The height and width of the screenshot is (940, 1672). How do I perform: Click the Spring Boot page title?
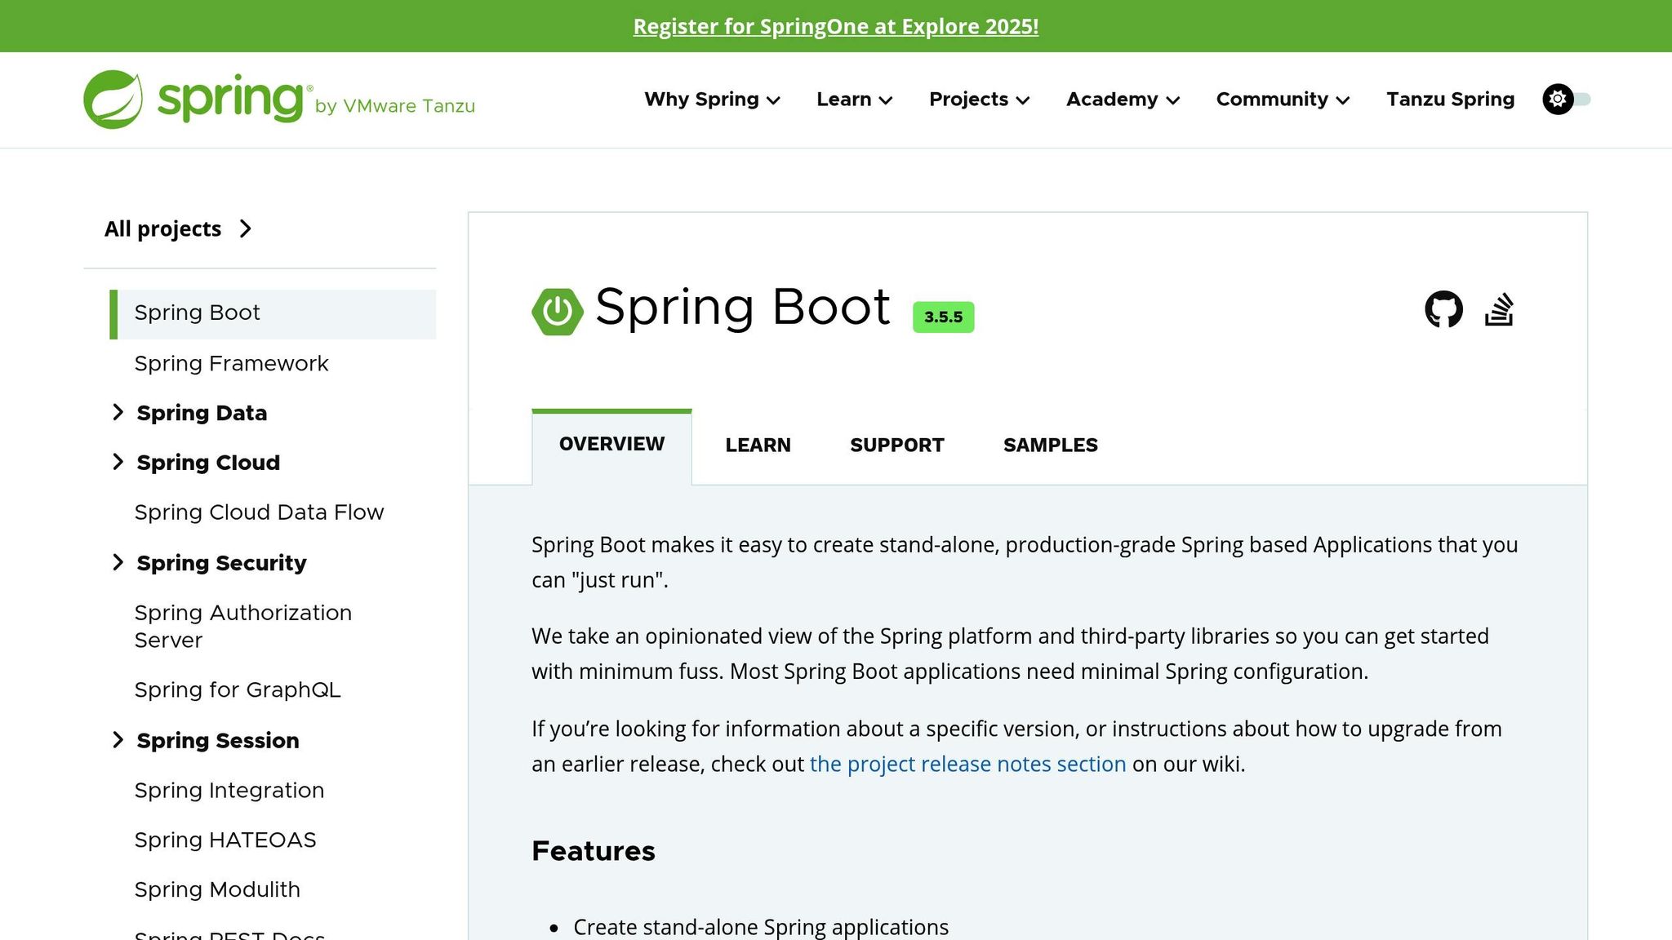742,308
